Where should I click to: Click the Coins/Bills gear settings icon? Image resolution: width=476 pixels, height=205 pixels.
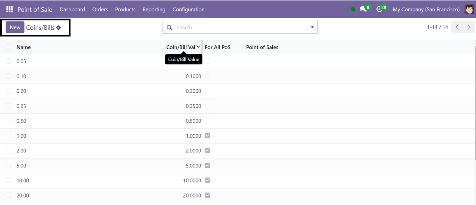point(59,28)
